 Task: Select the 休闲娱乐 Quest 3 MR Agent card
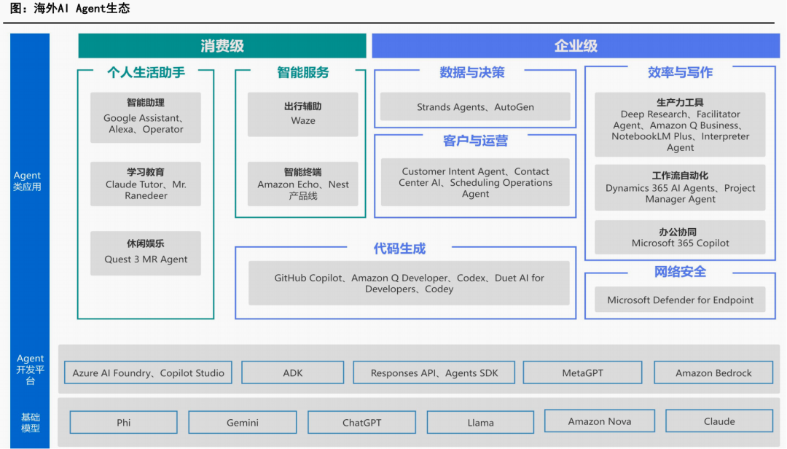point(146,253)
